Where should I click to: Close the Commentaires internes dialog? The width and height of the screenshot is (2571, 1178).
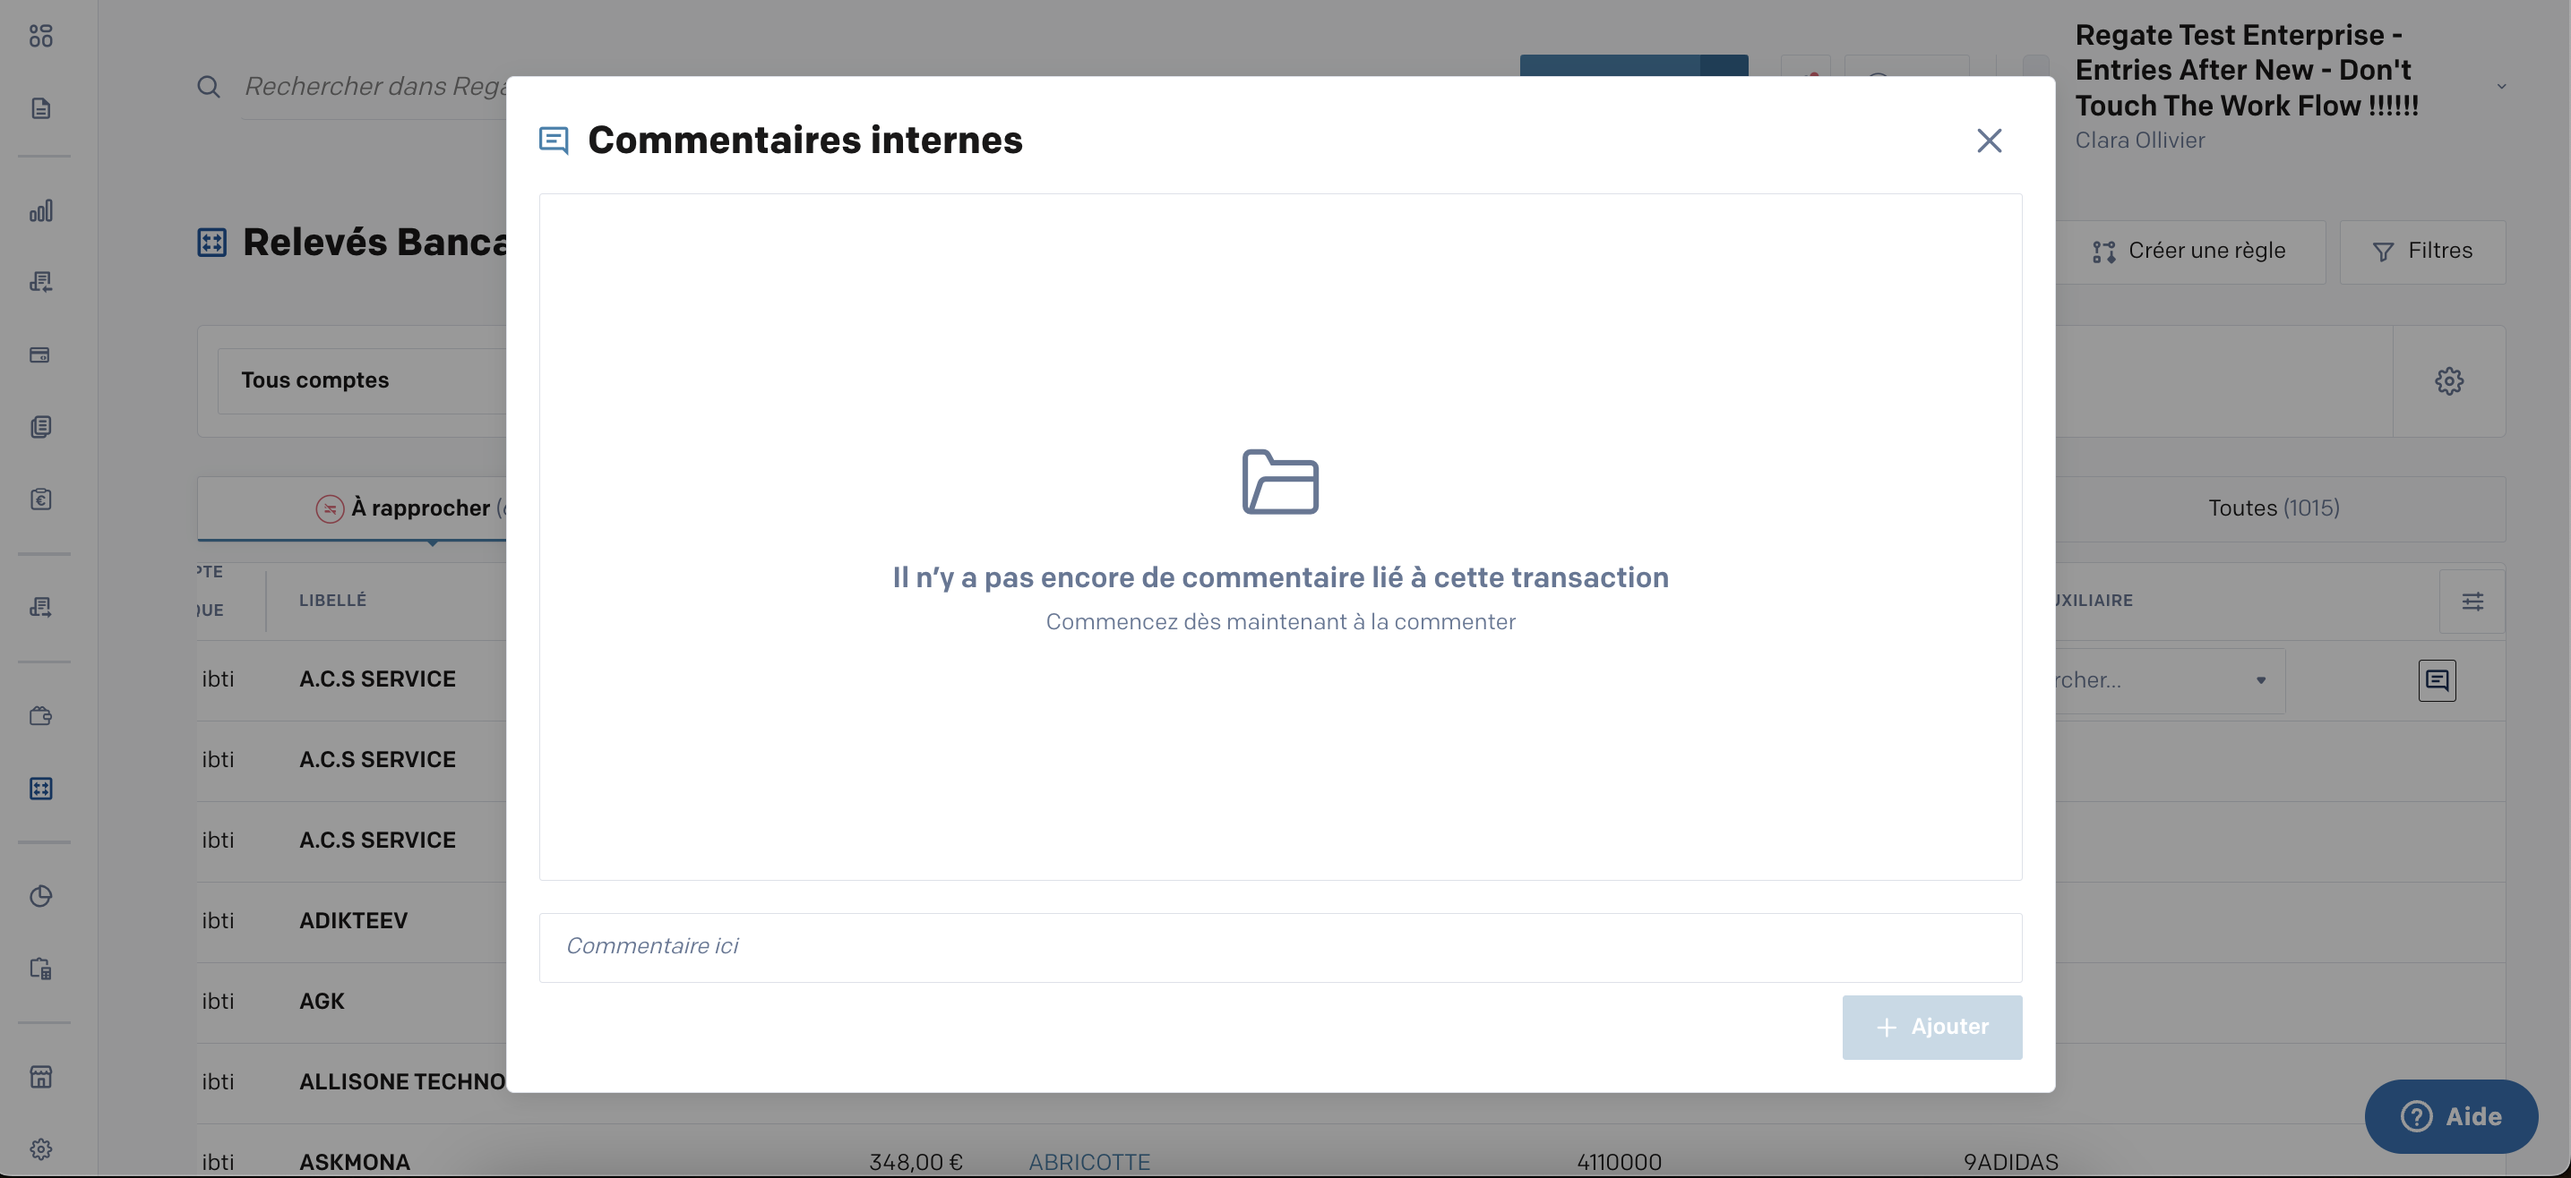[1988, 141]
